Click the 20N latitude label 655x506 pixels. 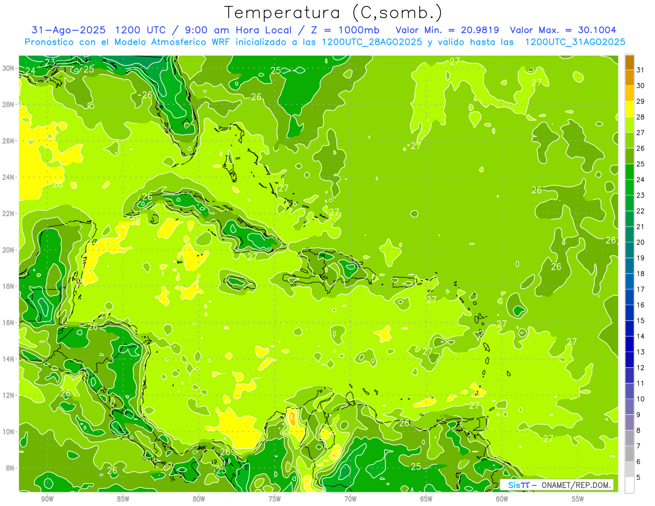click(x=8, y=250)
